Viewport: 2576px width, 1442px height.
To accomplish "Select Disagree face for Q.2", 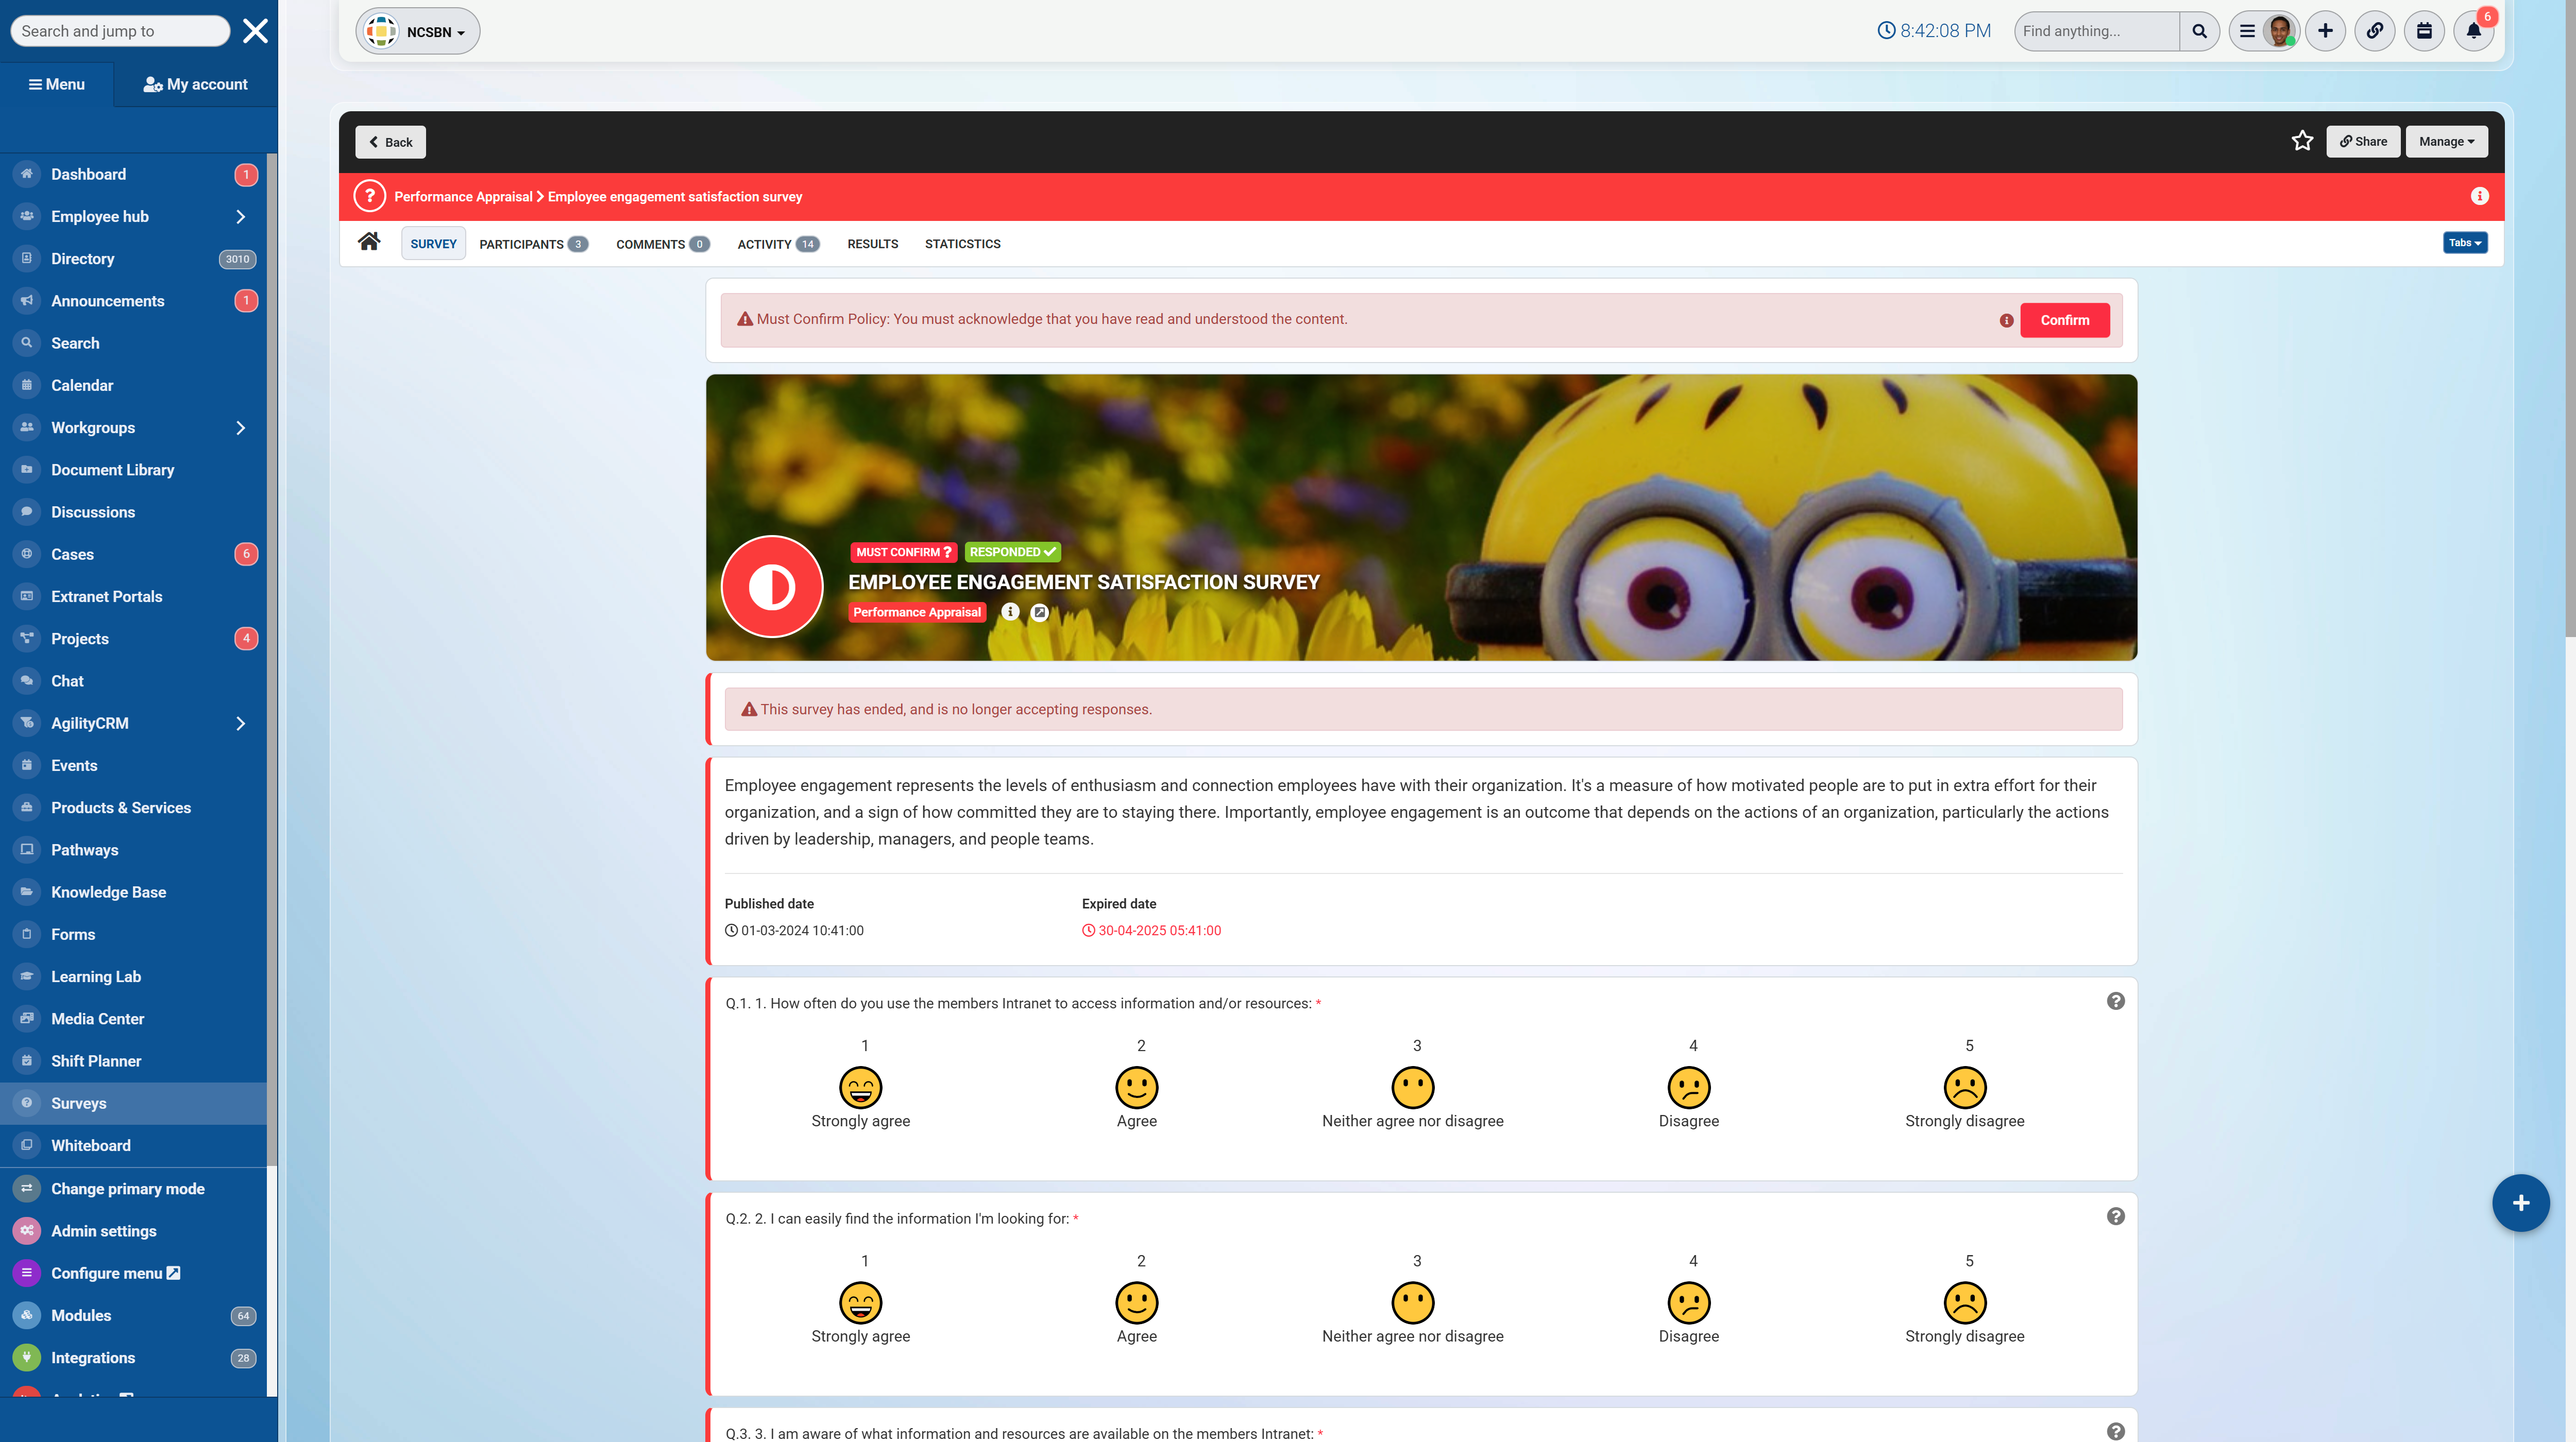I will click(1688, 1302).
